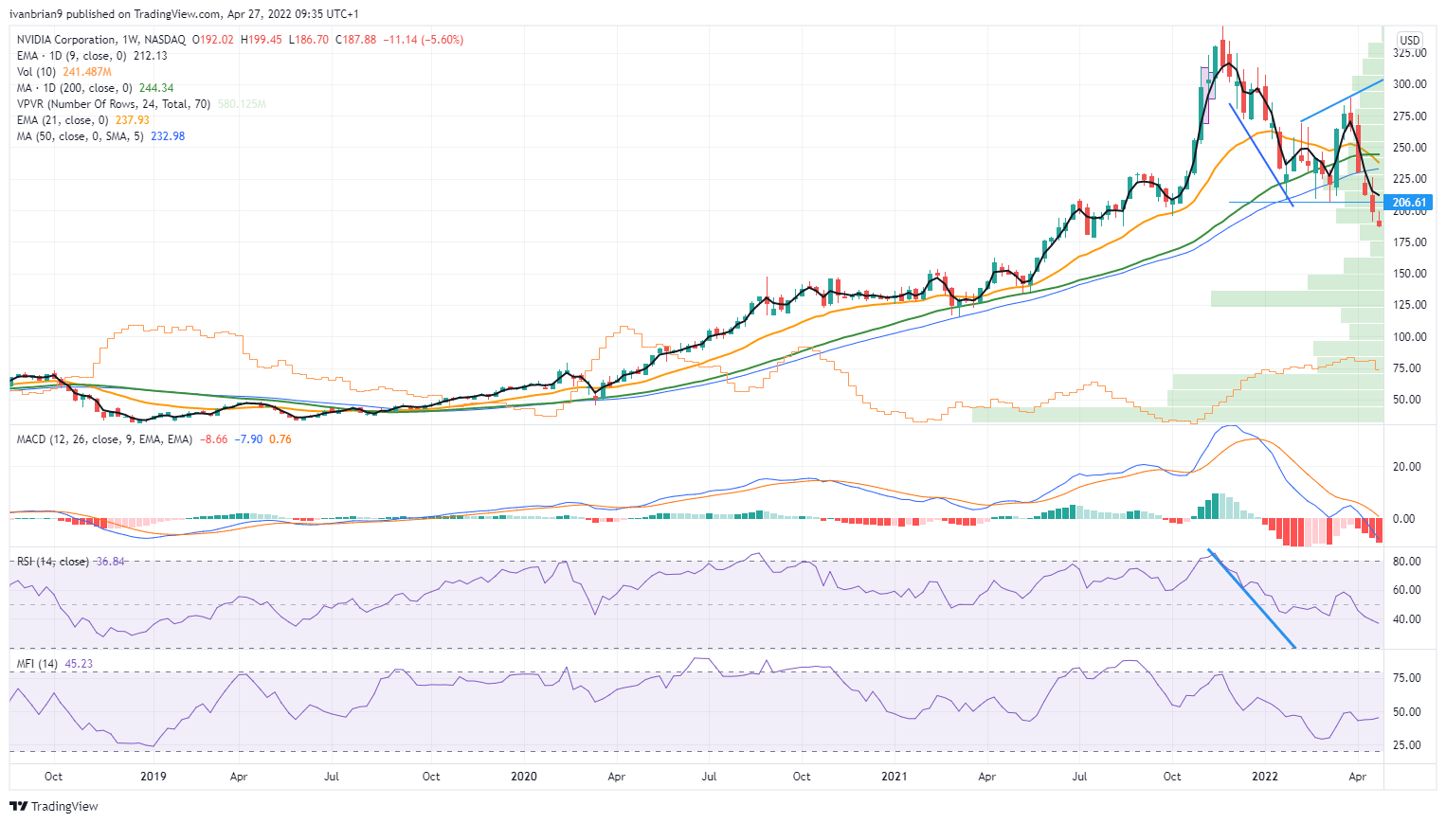Click the change value −11.14 (−5.60%)
This screenshot has width=1446, height=823.
424,40
